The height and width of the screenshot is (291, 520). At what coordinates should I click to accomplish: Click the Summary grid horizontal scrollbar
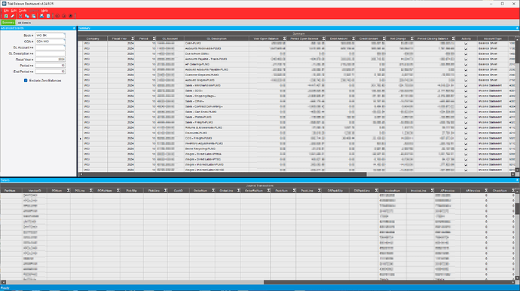(x=222, y=174)
